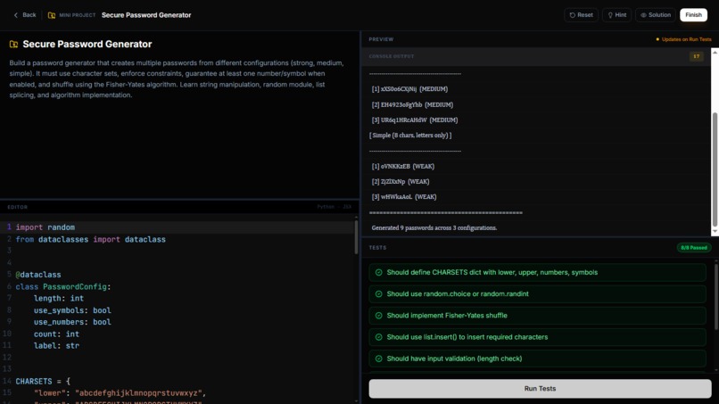719x404 pixels.
Task: Click the console output count badge 17
Action: pyautogui.click(x=696, y=56)
